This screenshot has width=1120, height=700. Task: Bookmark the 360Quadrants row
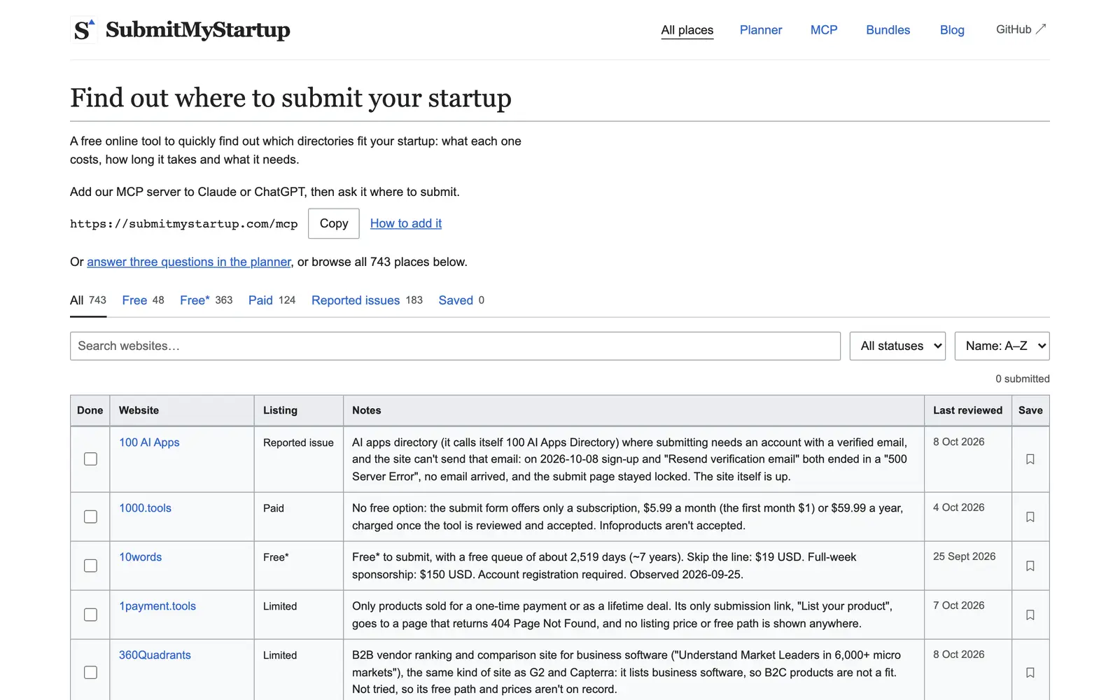click(1030, 673)
